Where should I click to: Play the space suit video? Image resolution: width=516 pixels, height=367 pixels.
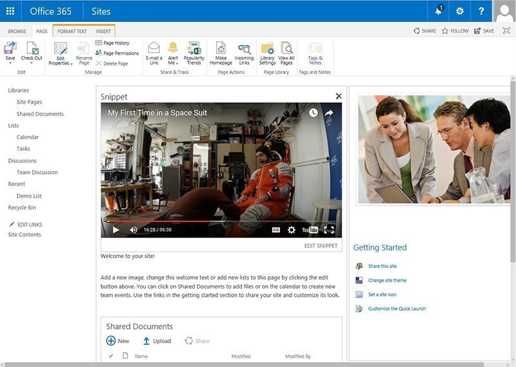click(116, 230)
